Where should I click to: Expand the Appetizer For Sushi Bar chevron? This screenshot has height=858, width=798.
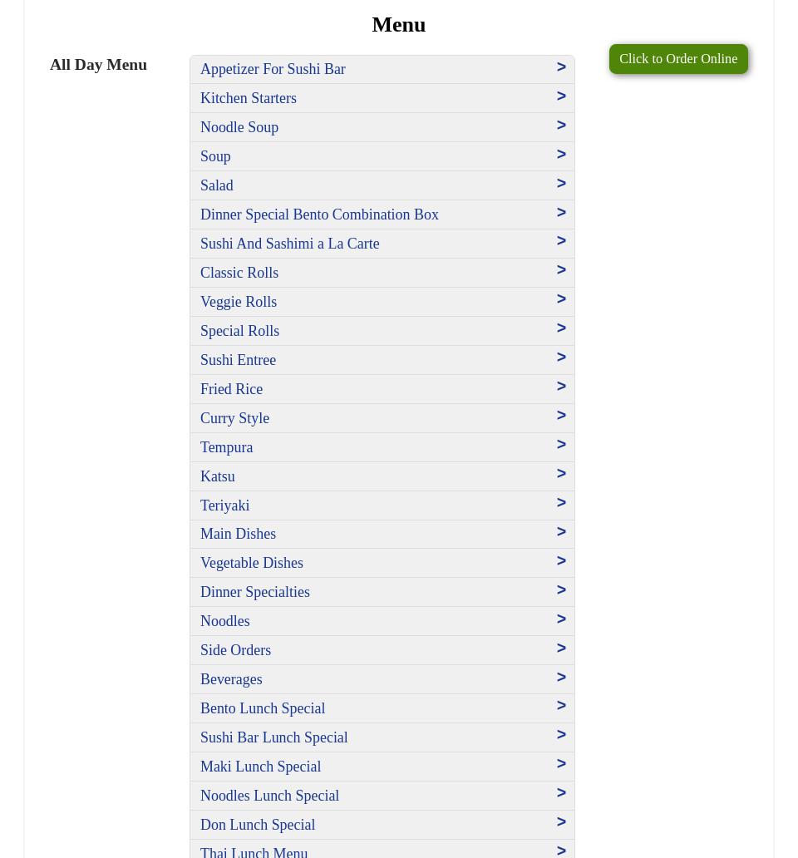click(x=561, y=67)
